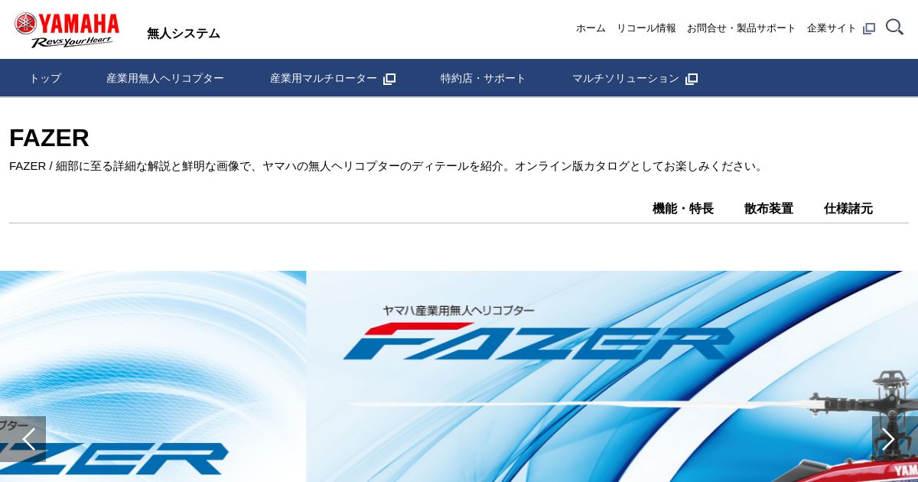The height and width of the screenshot is (482, 918).
Task: Go to ホーム link
Action: (591, 28)
